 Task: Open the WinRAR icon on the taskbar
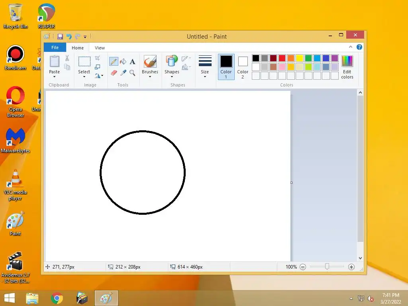coord(82,298)
